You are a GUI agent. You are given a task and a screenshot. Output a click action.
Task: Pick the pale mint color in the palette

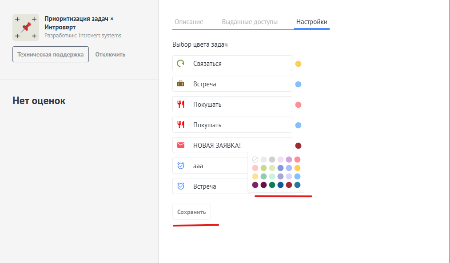[272, 176]
